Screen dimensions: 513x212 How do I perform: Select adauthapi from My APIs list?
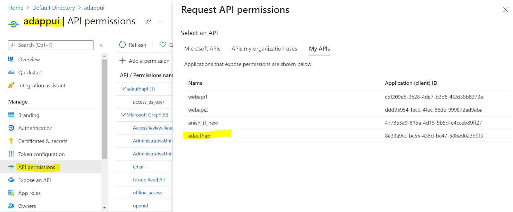200,136
